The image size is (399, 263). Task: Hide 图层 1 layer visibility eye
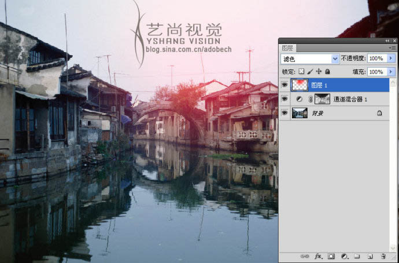(x=285, y=85)
